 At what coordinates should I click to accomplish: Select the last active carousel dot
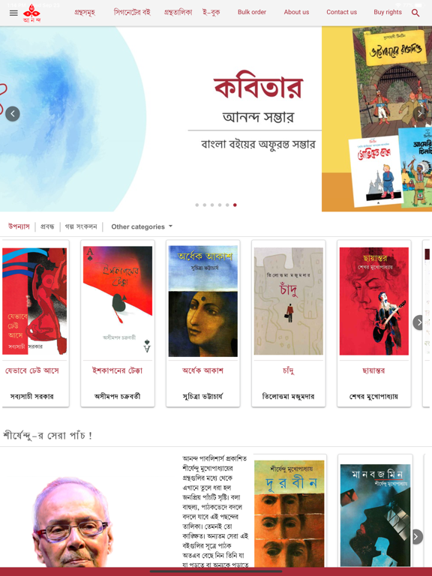pyautogui.click(x=235, y=205)
